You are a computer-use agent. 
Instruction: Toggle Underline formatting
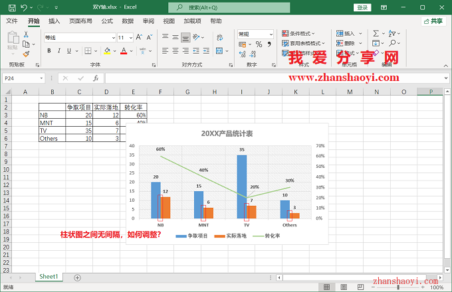coord(69,51)
